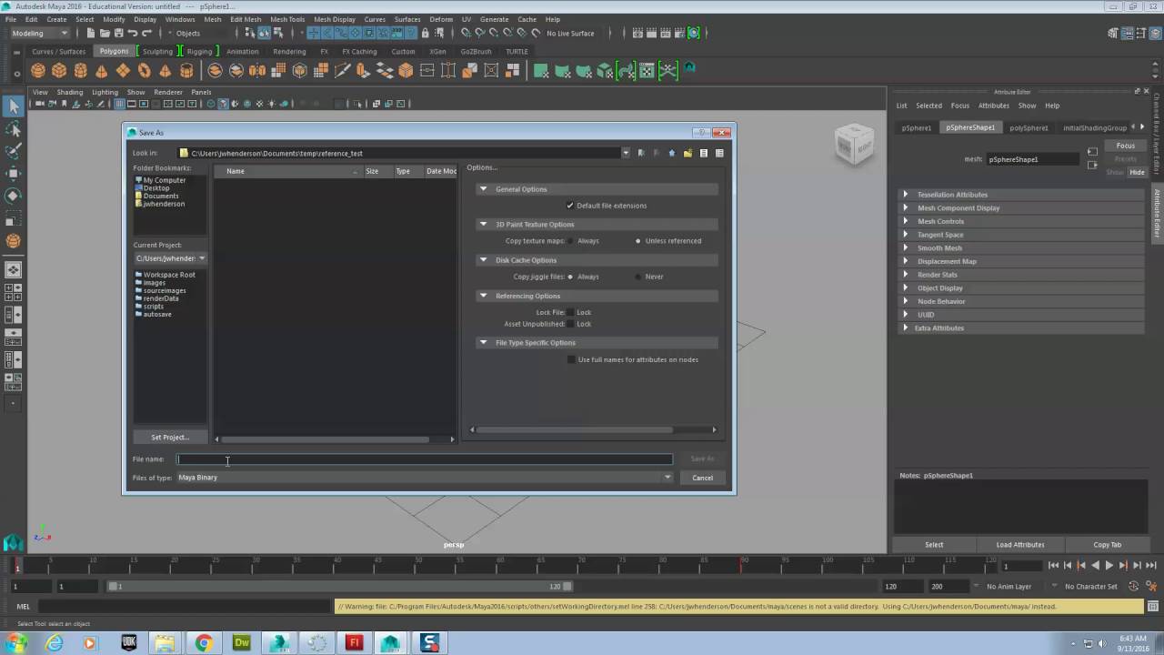Click the view cube in viewport
The height and width of the screenshot is (655, 1164).
(853, 144)
